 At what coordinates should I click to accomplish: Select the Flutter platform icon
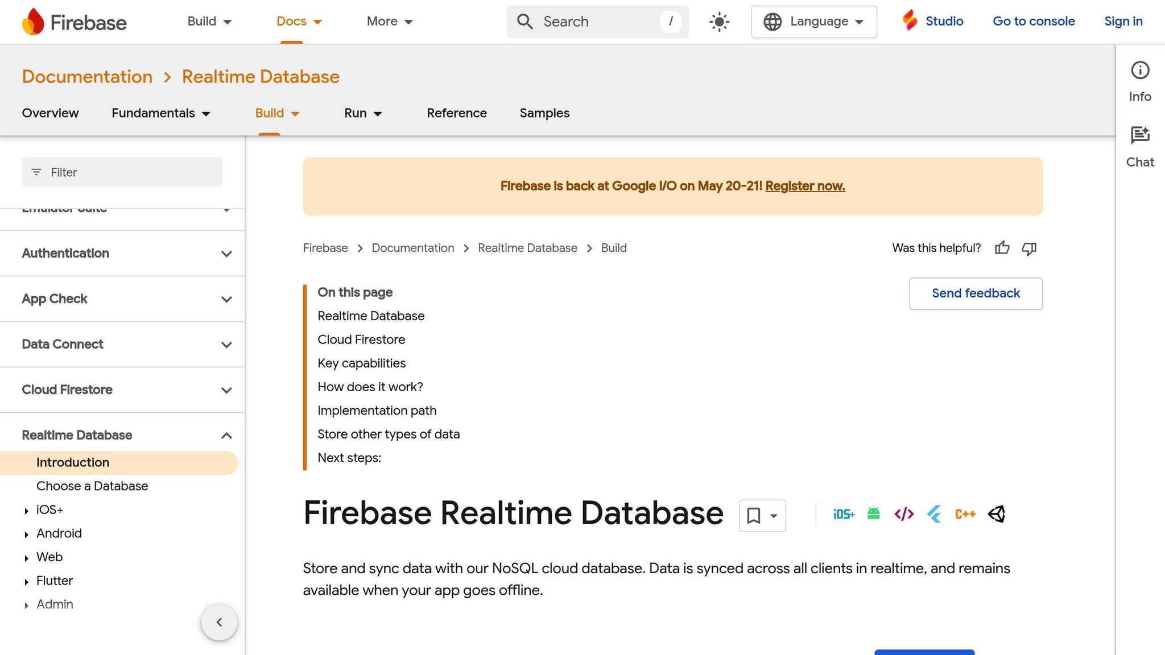tap(935, 515)
